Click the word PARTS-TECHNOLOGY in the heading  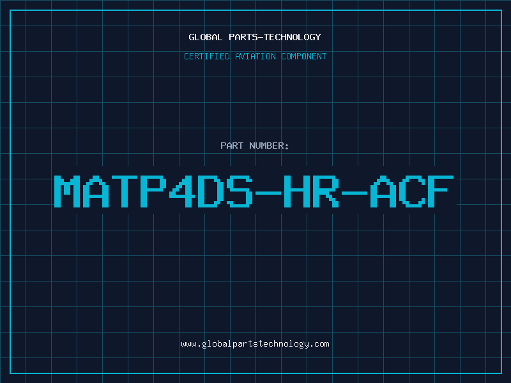(x=274, y=37)
